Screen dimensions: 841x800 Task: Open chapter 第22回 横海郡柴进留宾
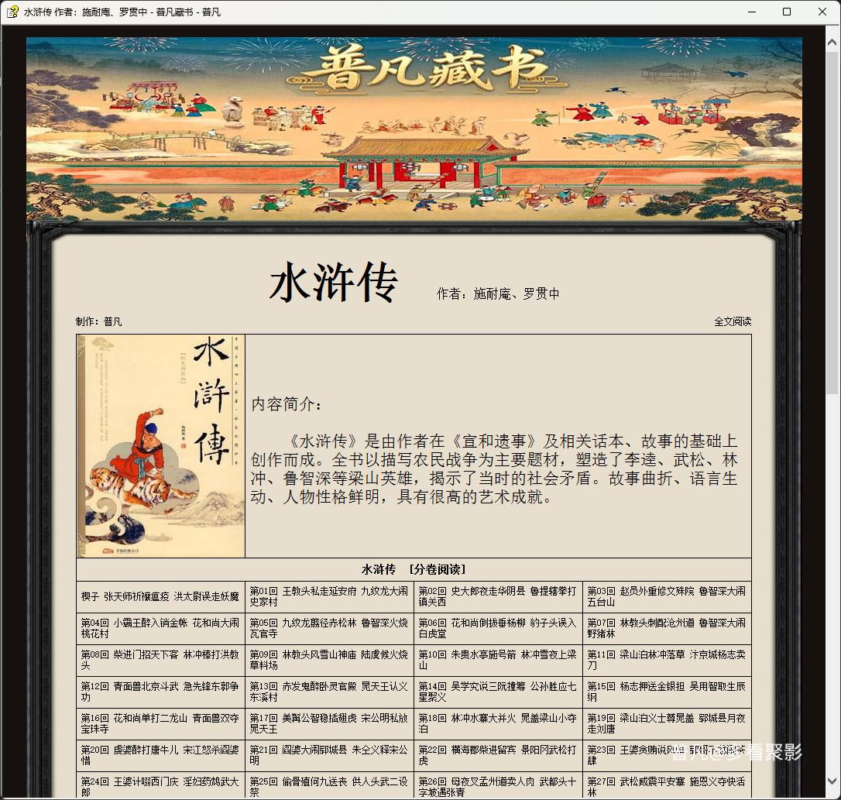point(498,755)
